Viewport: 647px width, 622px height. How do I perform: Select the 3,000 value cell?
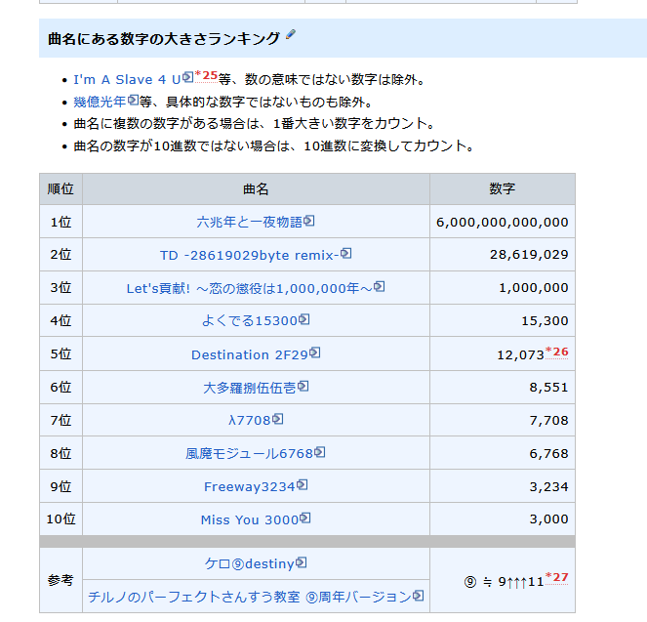point(503,519)
